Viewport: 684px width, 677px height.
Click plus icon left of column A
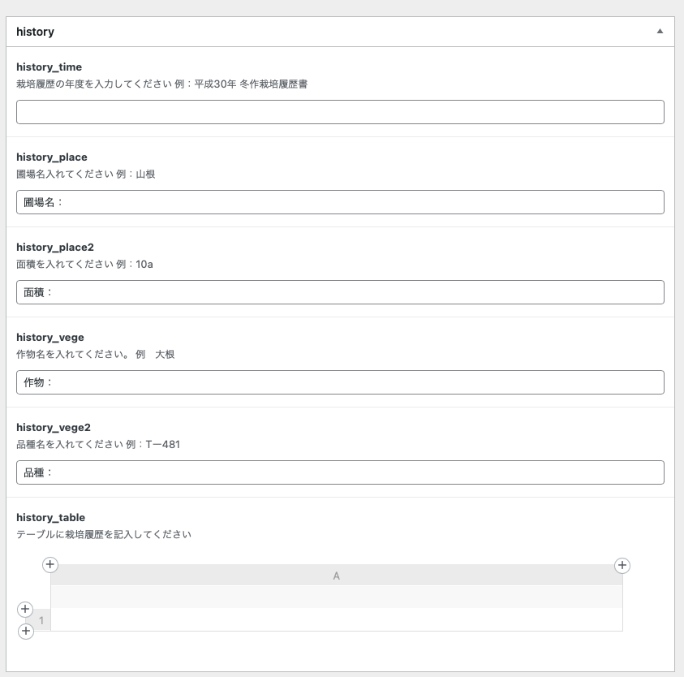click(x=49, y=564)
